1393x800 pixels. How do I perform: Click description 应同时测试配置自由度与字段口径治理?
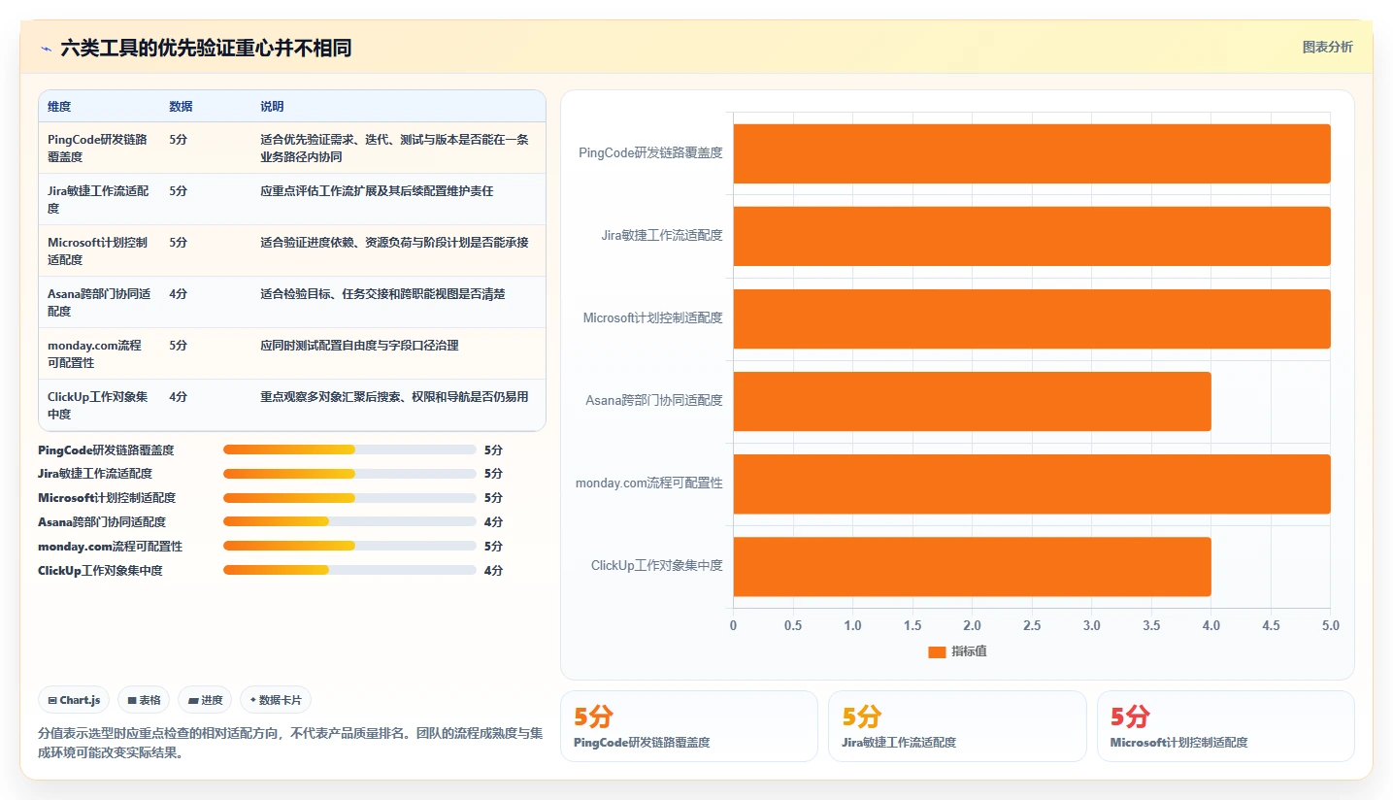tap(359, 346)
